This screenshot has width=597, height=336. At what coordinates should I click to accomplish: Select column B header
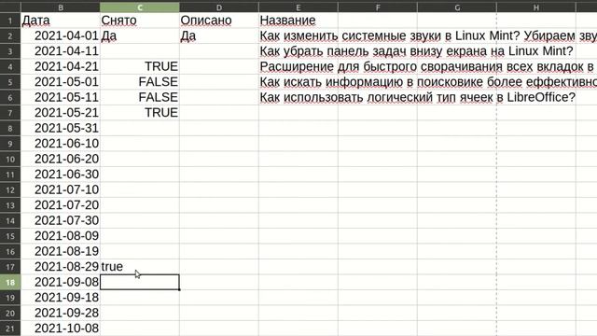60,7
